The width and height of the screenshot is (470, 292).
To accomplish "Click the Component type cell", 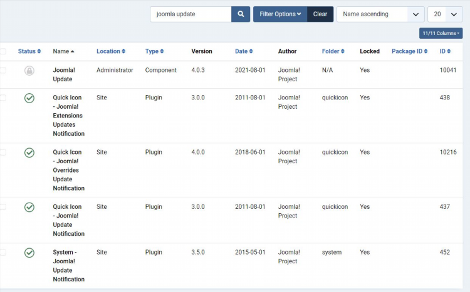I will point(161,70).
